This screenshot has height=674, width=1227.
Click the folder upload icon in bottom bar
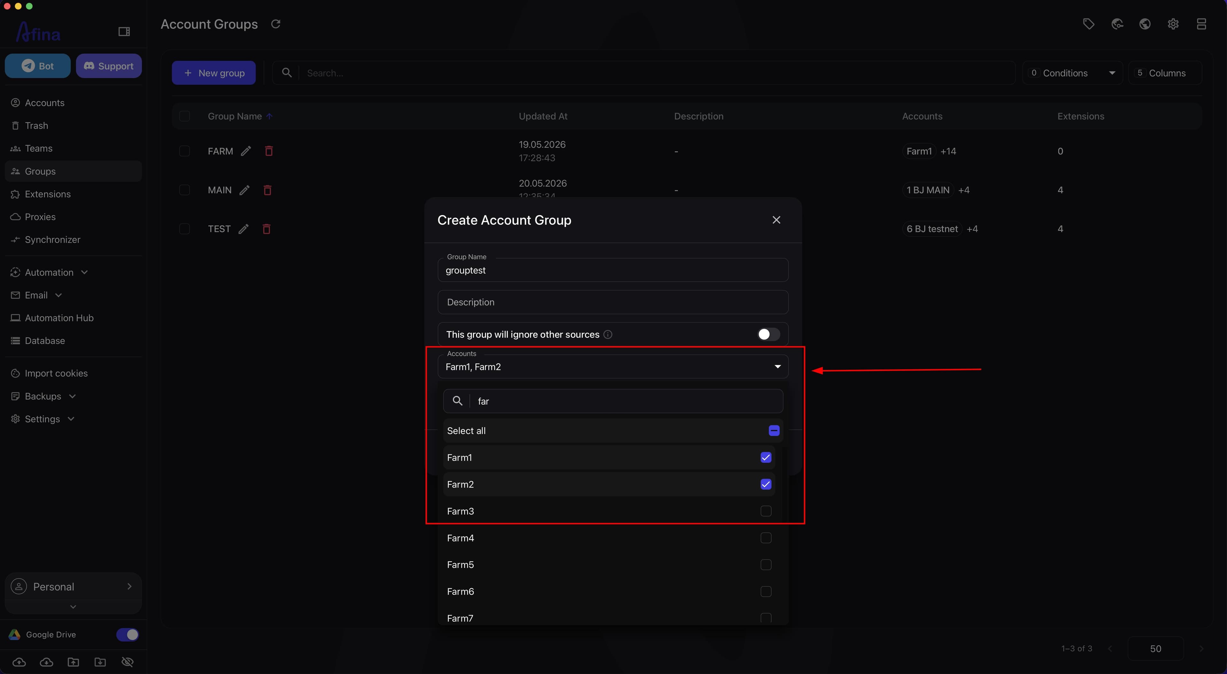coord(73,662)
